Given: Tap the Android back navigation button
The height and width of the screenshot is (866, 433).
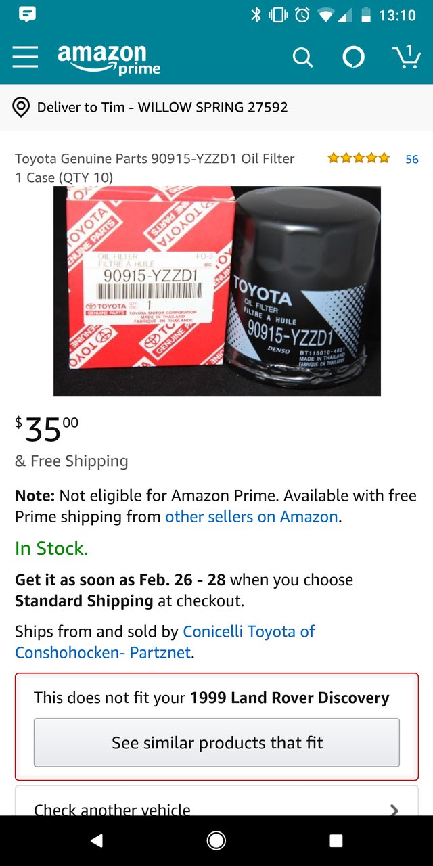Looking at the screenshot, I should coord(97,840).
